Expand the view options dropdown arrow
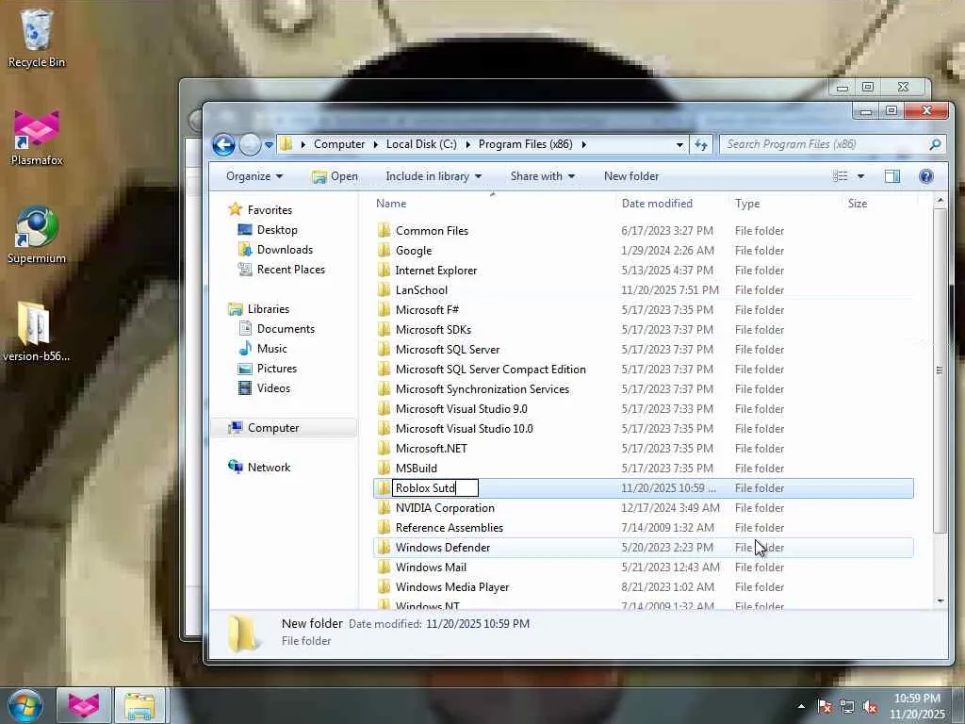Screen dimensions: 965x724 coord(861,176)
